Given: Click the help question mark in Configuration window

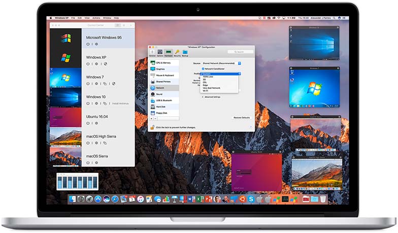Looking at the screenshot, I should pos(251,127).
